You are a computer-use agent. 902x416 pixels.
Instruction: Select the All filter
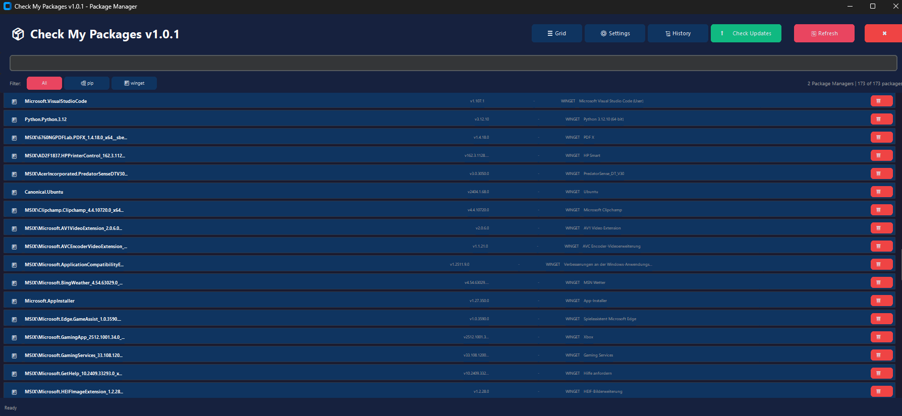44,83
